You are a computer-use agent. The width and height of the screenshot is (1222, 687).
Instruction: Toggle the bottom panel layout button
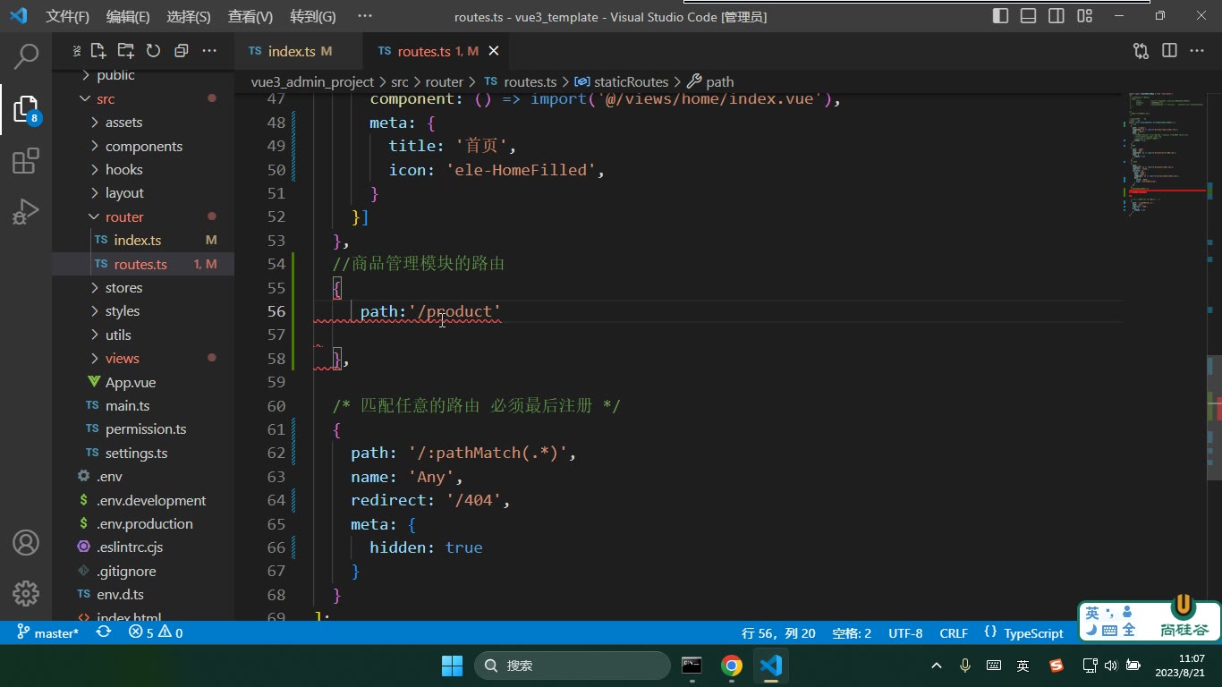[1029, 16]
